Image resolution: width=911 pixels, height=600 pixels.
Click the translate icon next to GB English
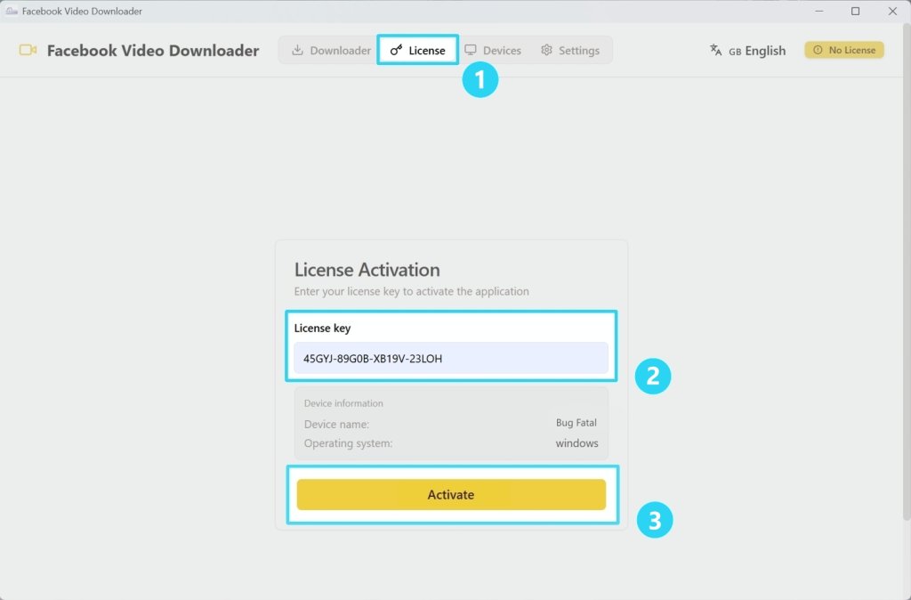(x=716, y=51)
